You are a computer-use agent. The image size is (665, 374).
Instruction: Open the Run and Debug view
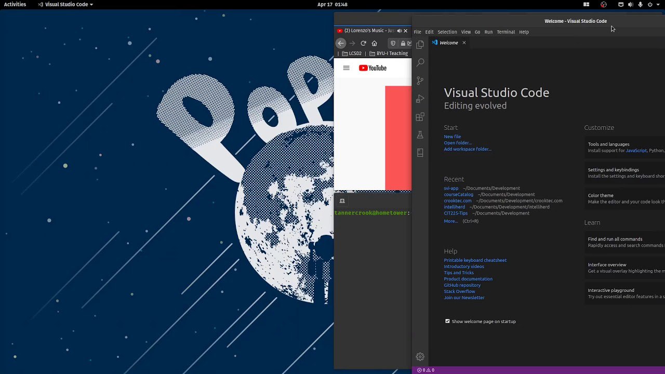[420, 99]
